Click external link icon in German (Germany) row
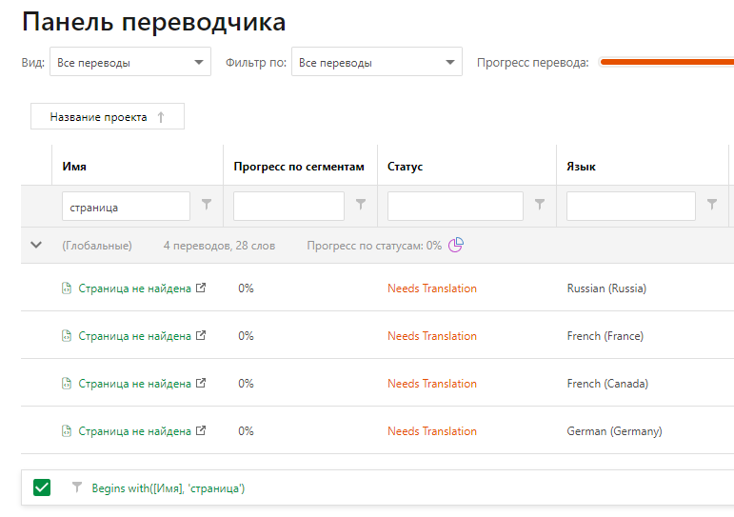This screenshot has width=734, height=517. click(x=200, y=431)
